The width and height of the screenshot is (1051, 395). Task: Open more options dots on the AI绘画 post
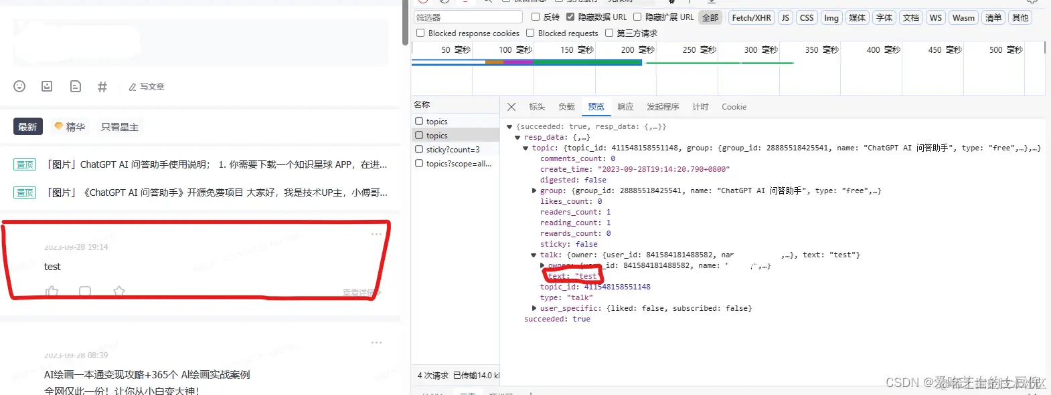376,342
